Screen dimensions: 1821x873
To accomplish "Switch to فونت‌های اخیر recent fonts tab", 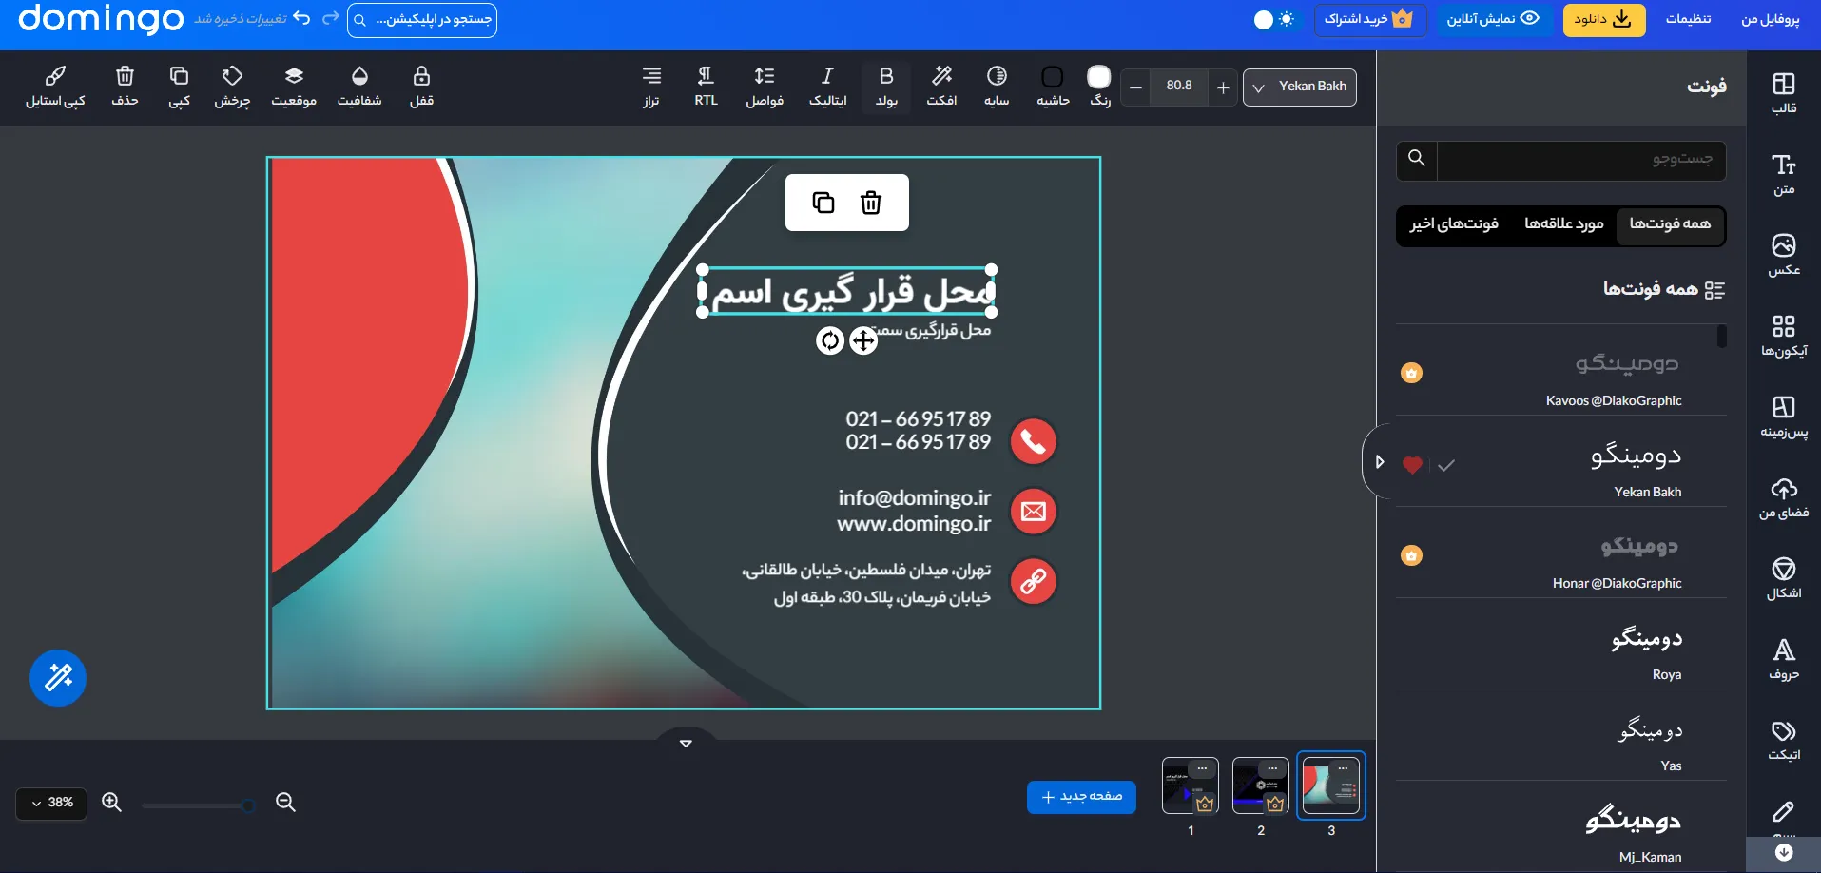I will 1454,224.
